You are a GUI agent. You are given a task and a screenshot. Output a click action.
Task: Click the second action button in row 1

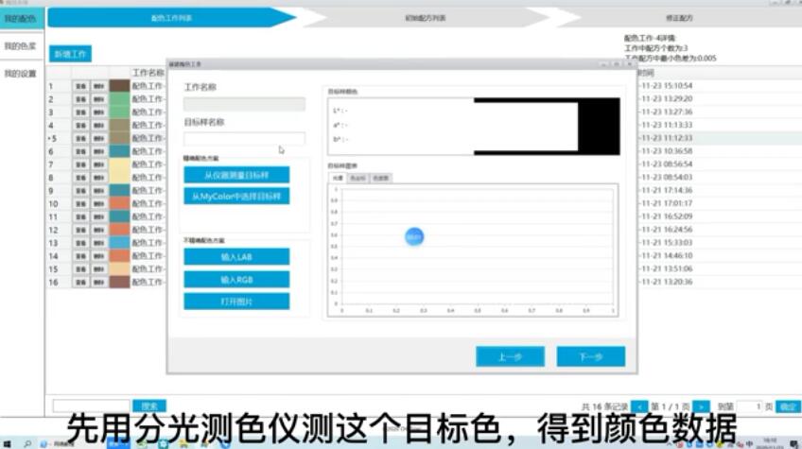point(98,86)
